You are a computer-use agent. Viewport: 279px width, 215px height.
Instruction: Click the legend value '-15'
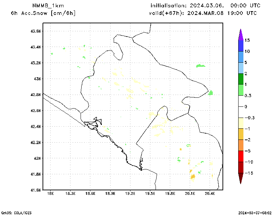249,173
